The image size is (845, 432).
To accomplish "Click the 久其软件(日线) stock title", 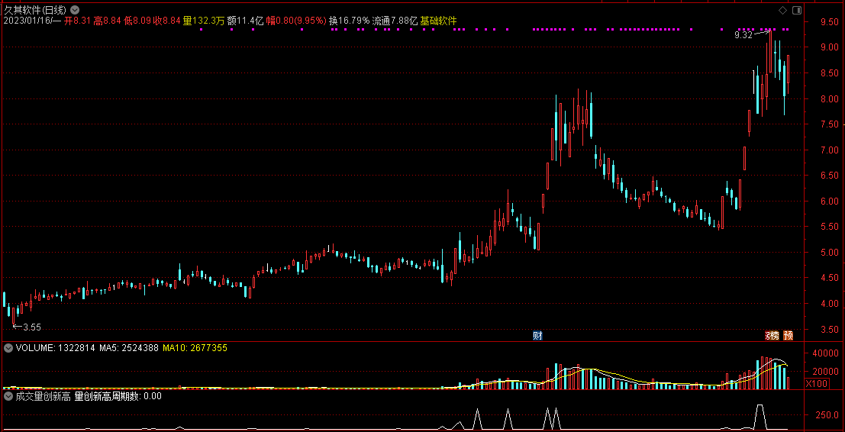I will pos(34,10).
